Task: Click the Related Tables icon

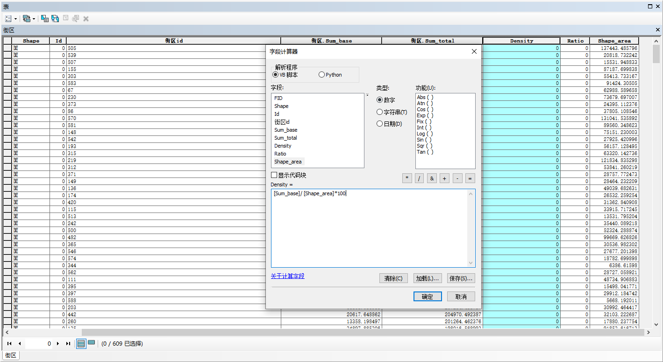Action: coord(27,18)
